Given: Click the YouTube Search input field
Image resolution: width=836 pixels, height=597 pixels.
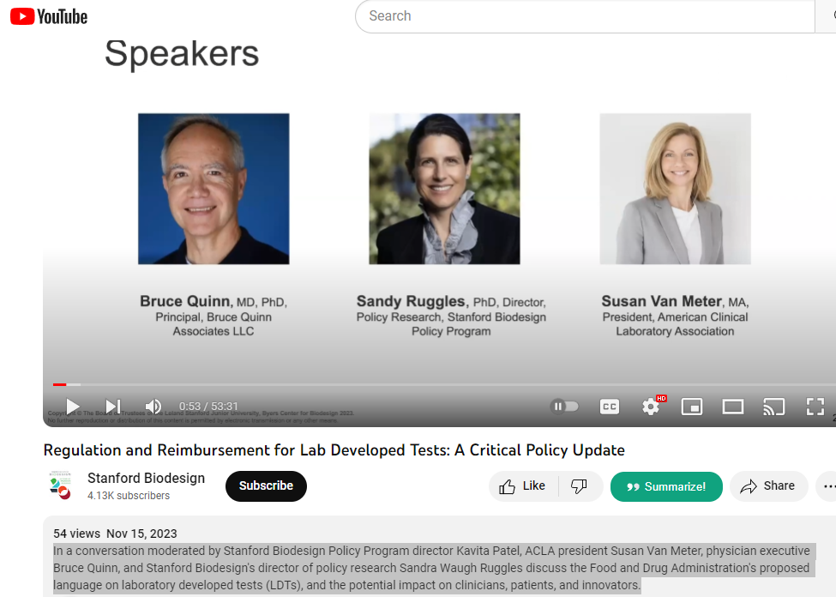Looking at the screenshot, I should click(x=585, y=16).
